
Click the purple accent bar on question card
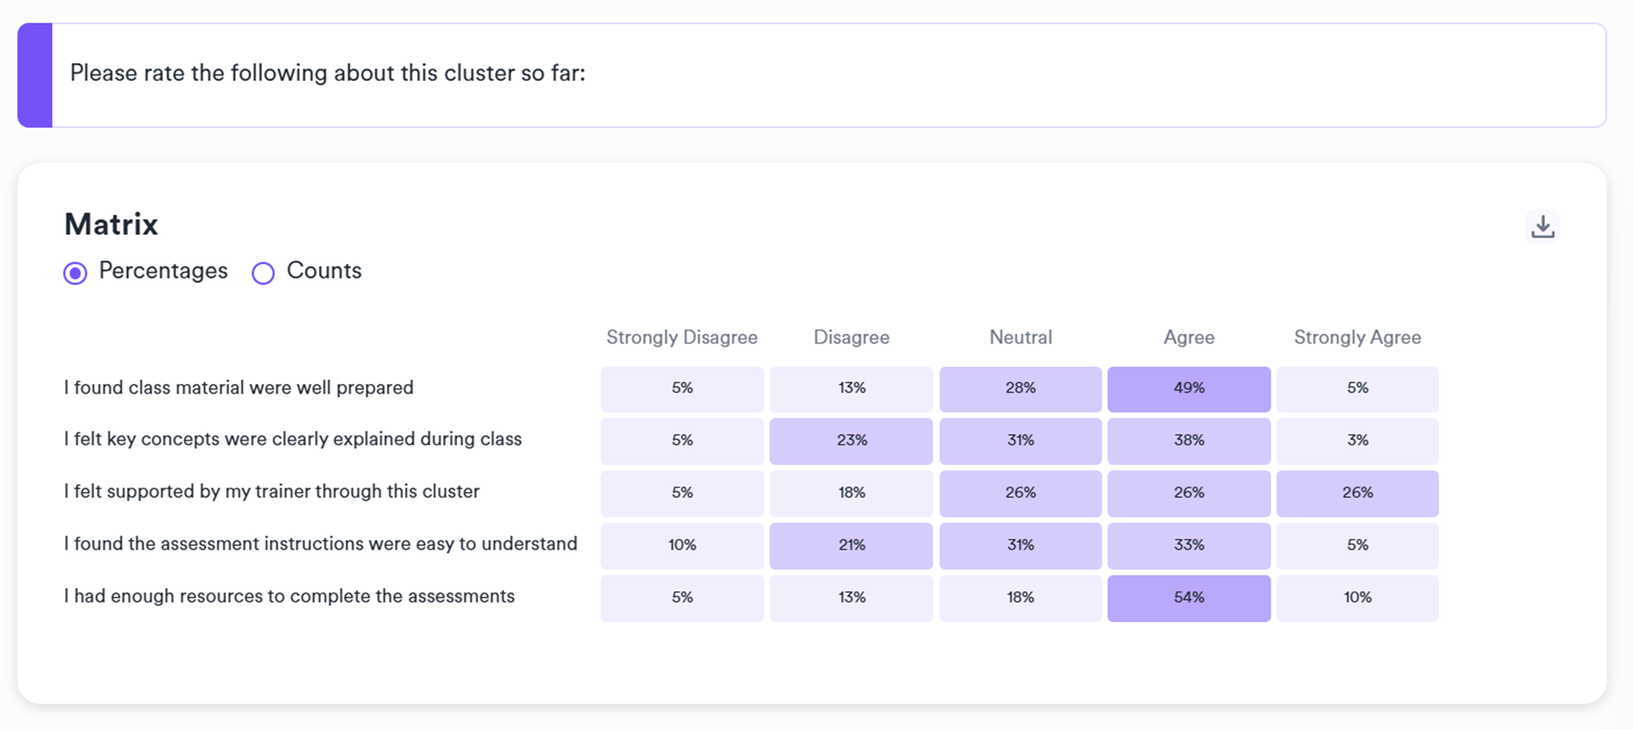36,75
